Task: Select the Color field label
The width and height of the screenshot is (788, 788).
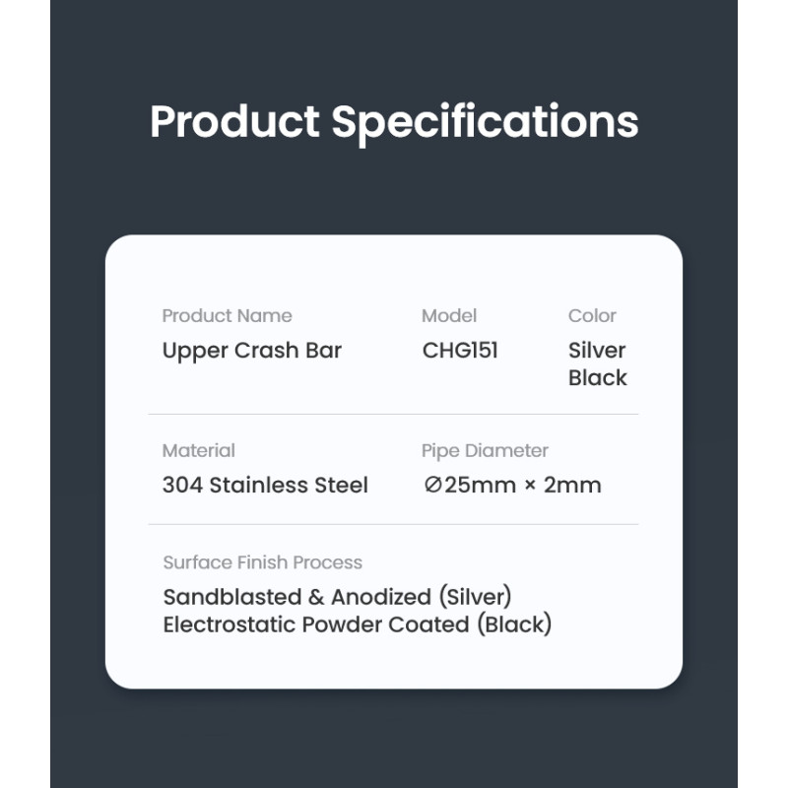Action: [x=592, y=316]
